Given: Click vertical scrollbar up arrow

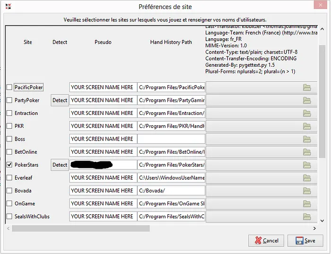Looking at the screenshot, I should (x=322, y=29).
